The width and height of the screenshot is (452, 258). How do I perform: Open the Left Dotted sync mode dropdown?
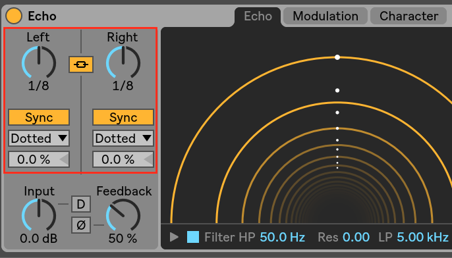[x=39, y=138]
